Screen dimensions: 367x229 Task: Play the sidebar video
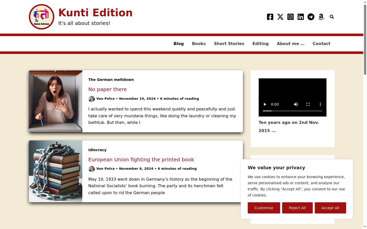[x=265, y=104]
